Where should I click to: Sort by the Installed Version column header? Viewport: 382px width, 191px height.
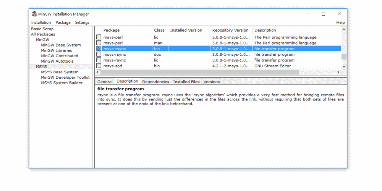click(x=189, y=30)
